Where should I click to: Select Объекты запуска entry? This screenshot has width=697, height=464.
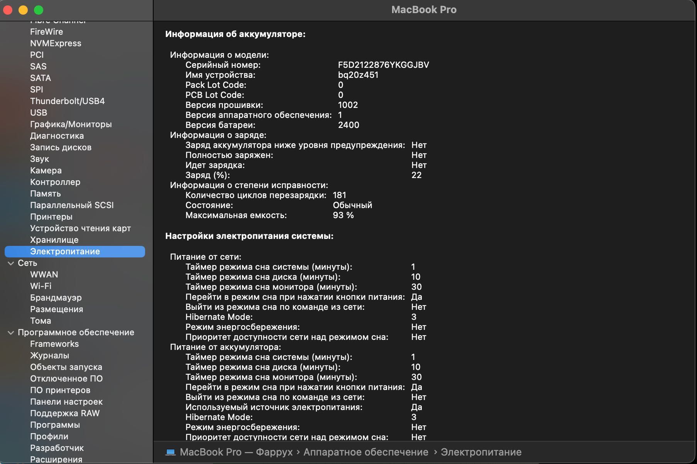pos(66,367)
